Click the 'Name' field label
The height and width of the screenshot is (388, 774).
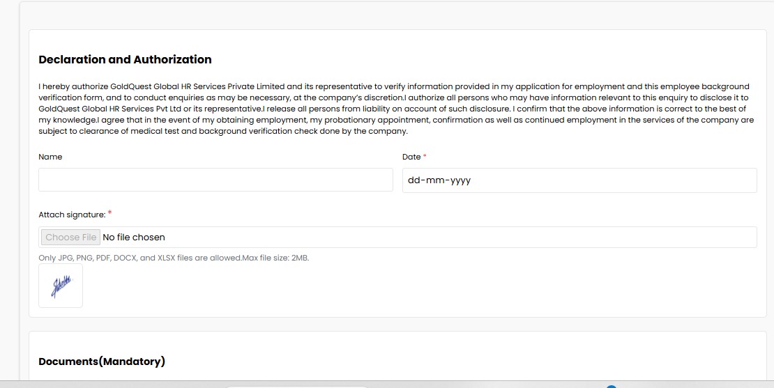click(x=50, y=157)
